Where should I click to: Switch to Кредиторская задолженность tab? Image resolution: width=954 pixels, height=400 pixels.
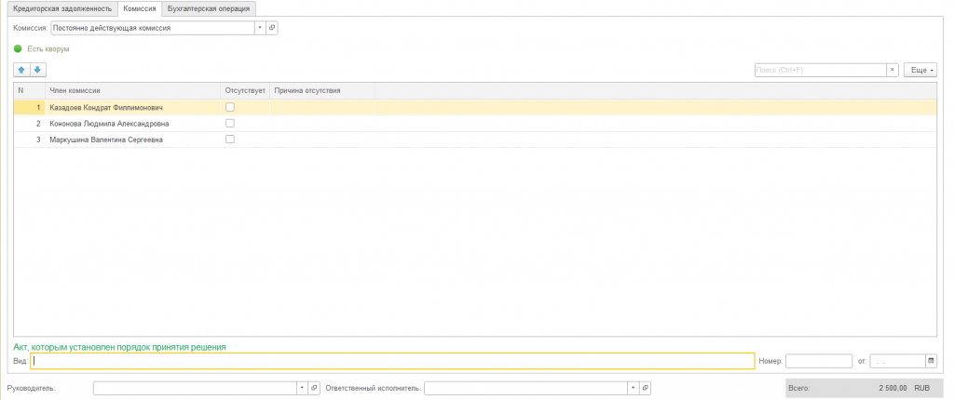[x=62, y=9]
